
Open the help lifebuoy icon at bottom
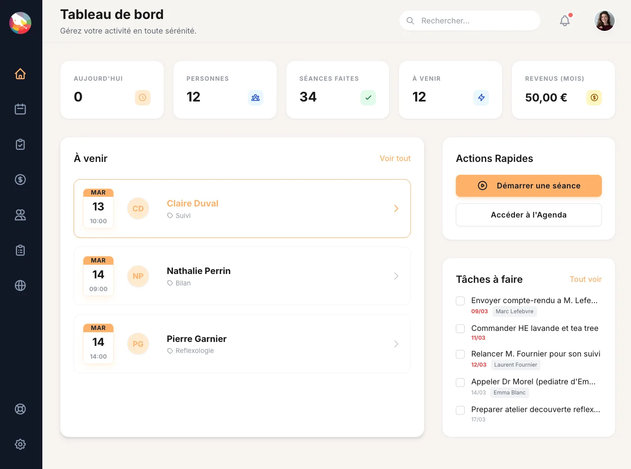pyautogui.click(x=20, y=409)
